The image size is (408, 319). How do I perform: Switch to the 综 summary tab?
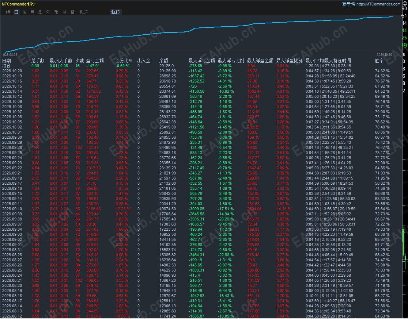click(8, 12)
